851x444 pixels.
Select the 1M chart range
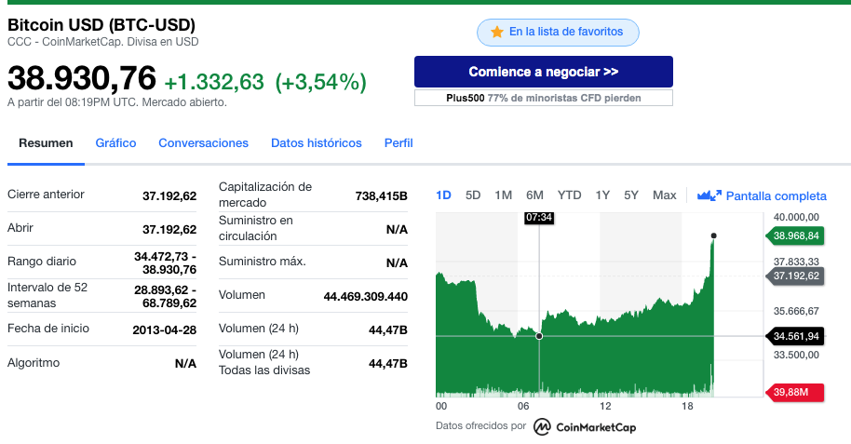click(503, 195)
